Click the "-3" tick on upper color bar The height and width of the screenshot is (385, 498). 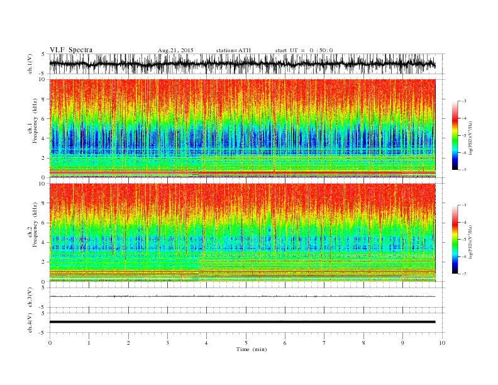coord(464,101)
